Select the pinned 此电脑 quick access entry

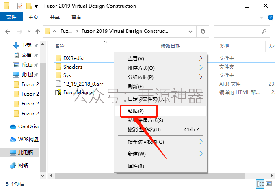27,75
